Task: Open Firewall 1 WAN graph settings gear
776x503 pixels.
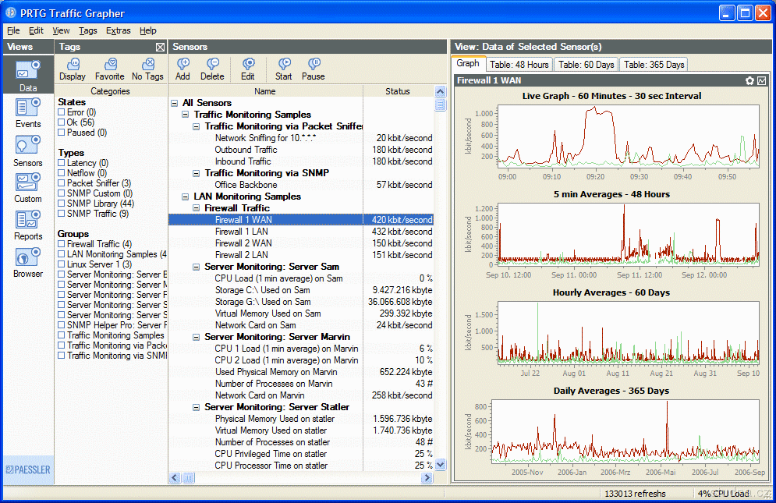Action: [x=750, y=80]
